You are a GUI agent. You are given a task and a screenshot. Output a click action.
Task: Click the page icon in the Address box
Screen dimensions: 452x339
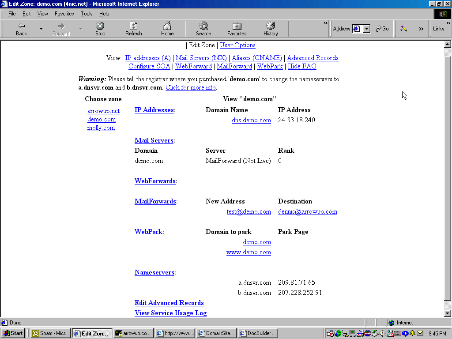(357, 29)
